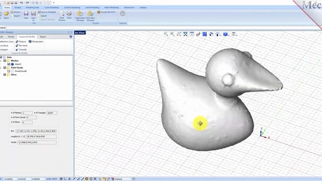
Task: Open the Modeling Aids ribbon tab
Action: click(32, 8)
